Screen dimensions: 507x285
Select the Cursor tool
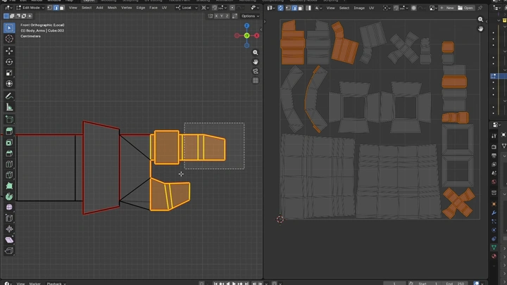tap(9, 39)
